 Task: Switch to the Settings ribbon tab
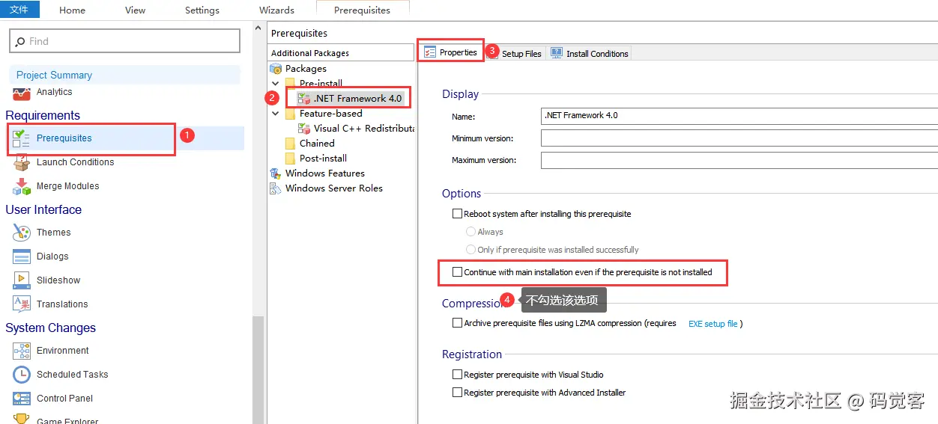(202, 10)
